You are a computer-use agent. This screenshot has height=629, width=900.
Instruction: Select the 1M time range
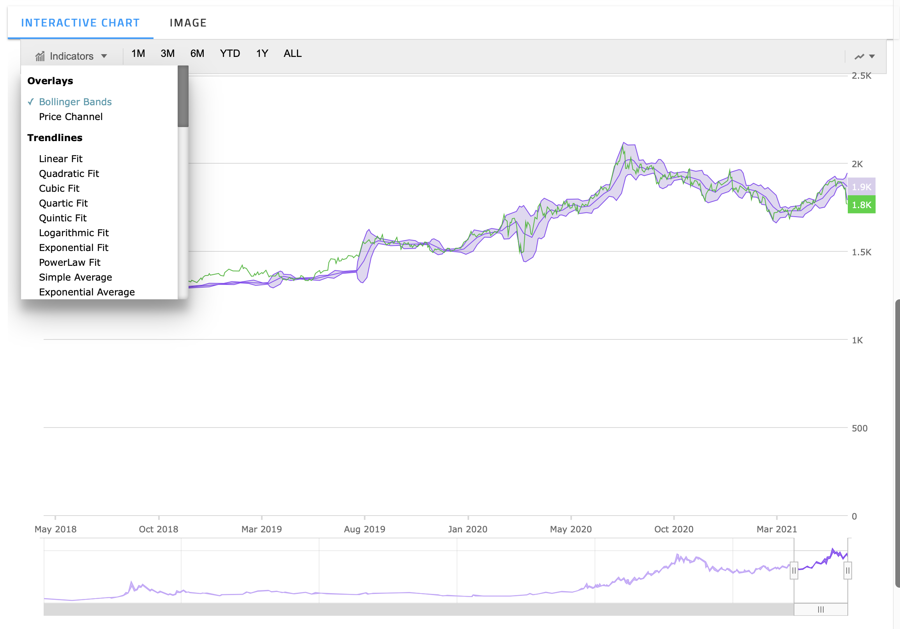(138, 53)
